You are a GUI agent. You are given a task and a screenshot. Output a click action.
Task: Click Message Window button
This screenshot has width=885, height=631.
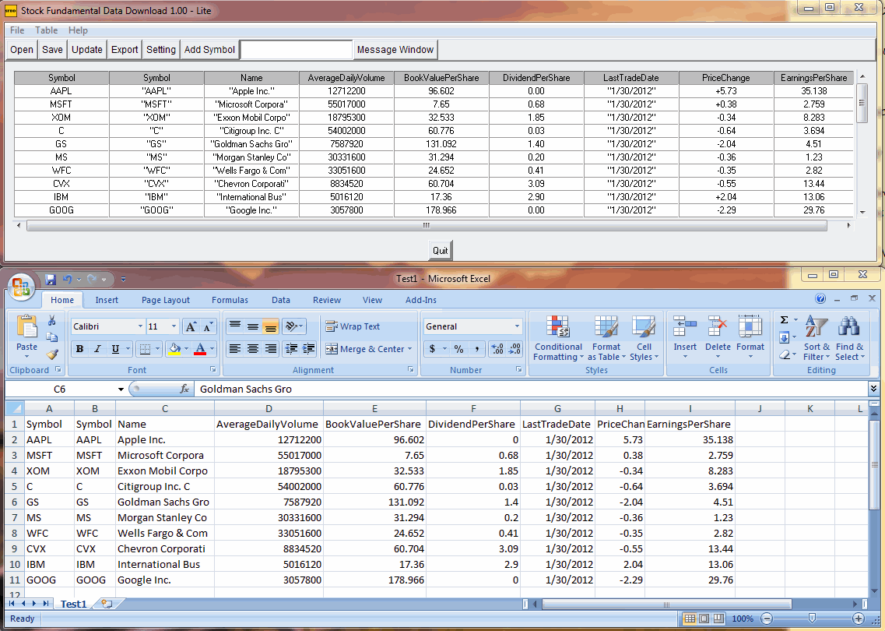pos(395,50)
